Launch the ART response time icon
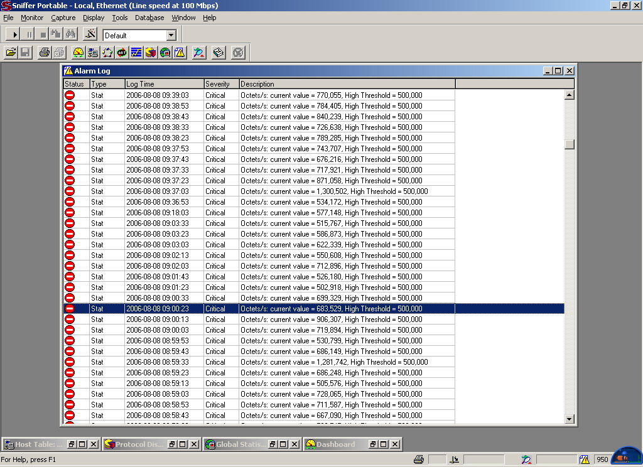 coord(122,53)
